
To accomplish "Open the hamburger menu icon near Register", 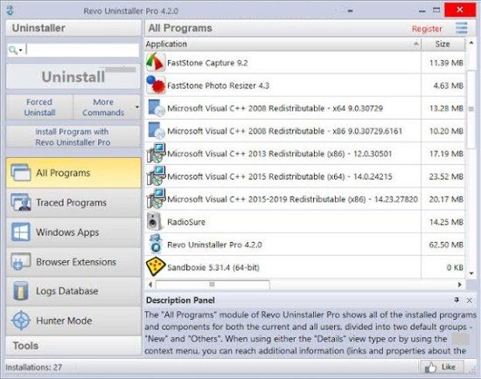I will pos(462,28).
